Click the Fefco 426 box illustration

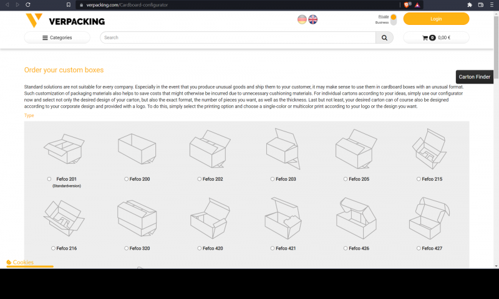(356, 218)
